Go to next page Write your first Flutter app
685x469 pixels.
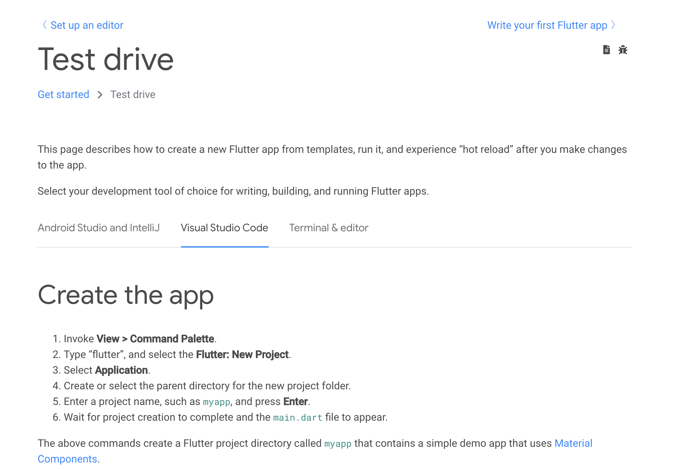551,25
